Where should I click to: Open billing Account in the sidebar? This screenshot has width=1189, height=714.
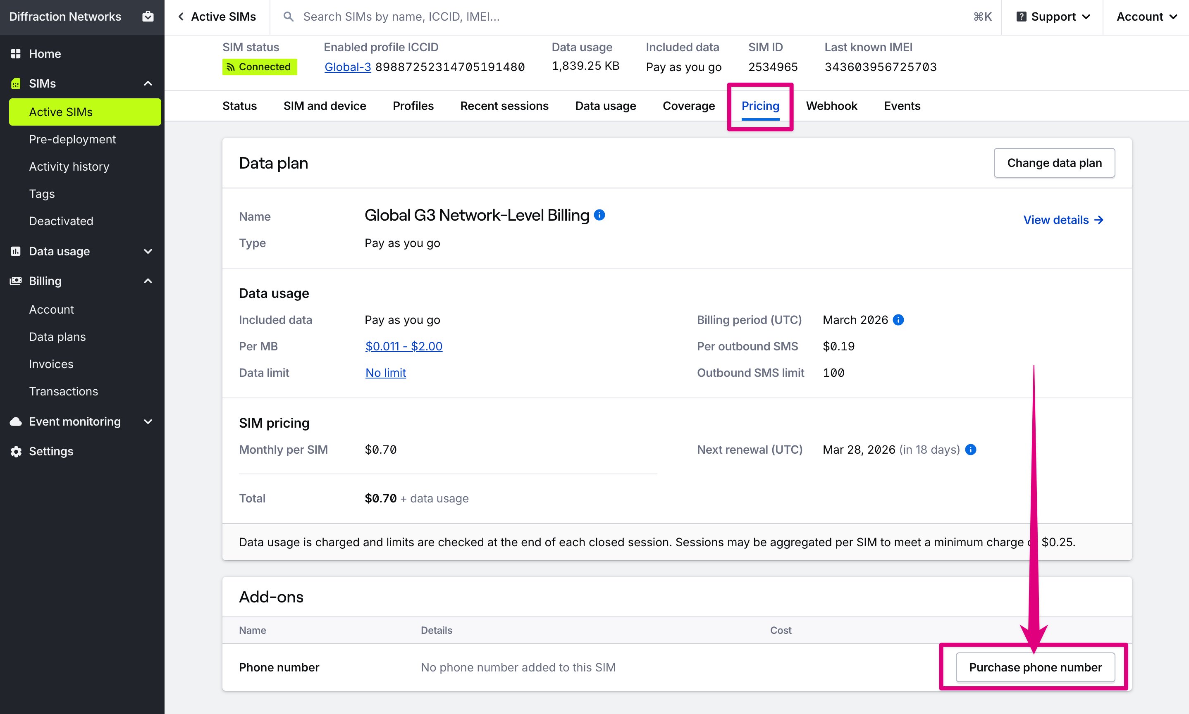coord(52,309)
